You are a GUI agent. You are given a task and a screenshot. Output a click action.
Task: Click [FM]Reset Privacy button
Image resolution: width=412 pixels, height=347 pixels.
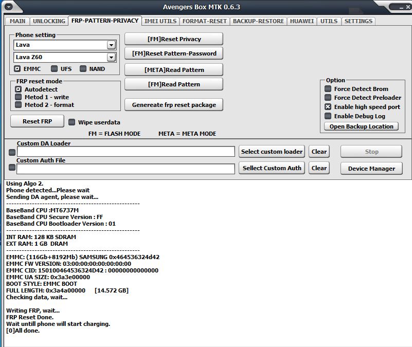pyautogui.click(x=174, y=39)
